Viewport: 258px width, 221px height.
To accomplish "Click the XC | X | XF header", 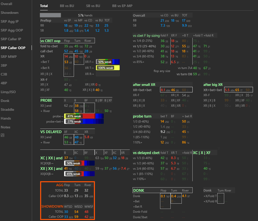I will [202, 153].
